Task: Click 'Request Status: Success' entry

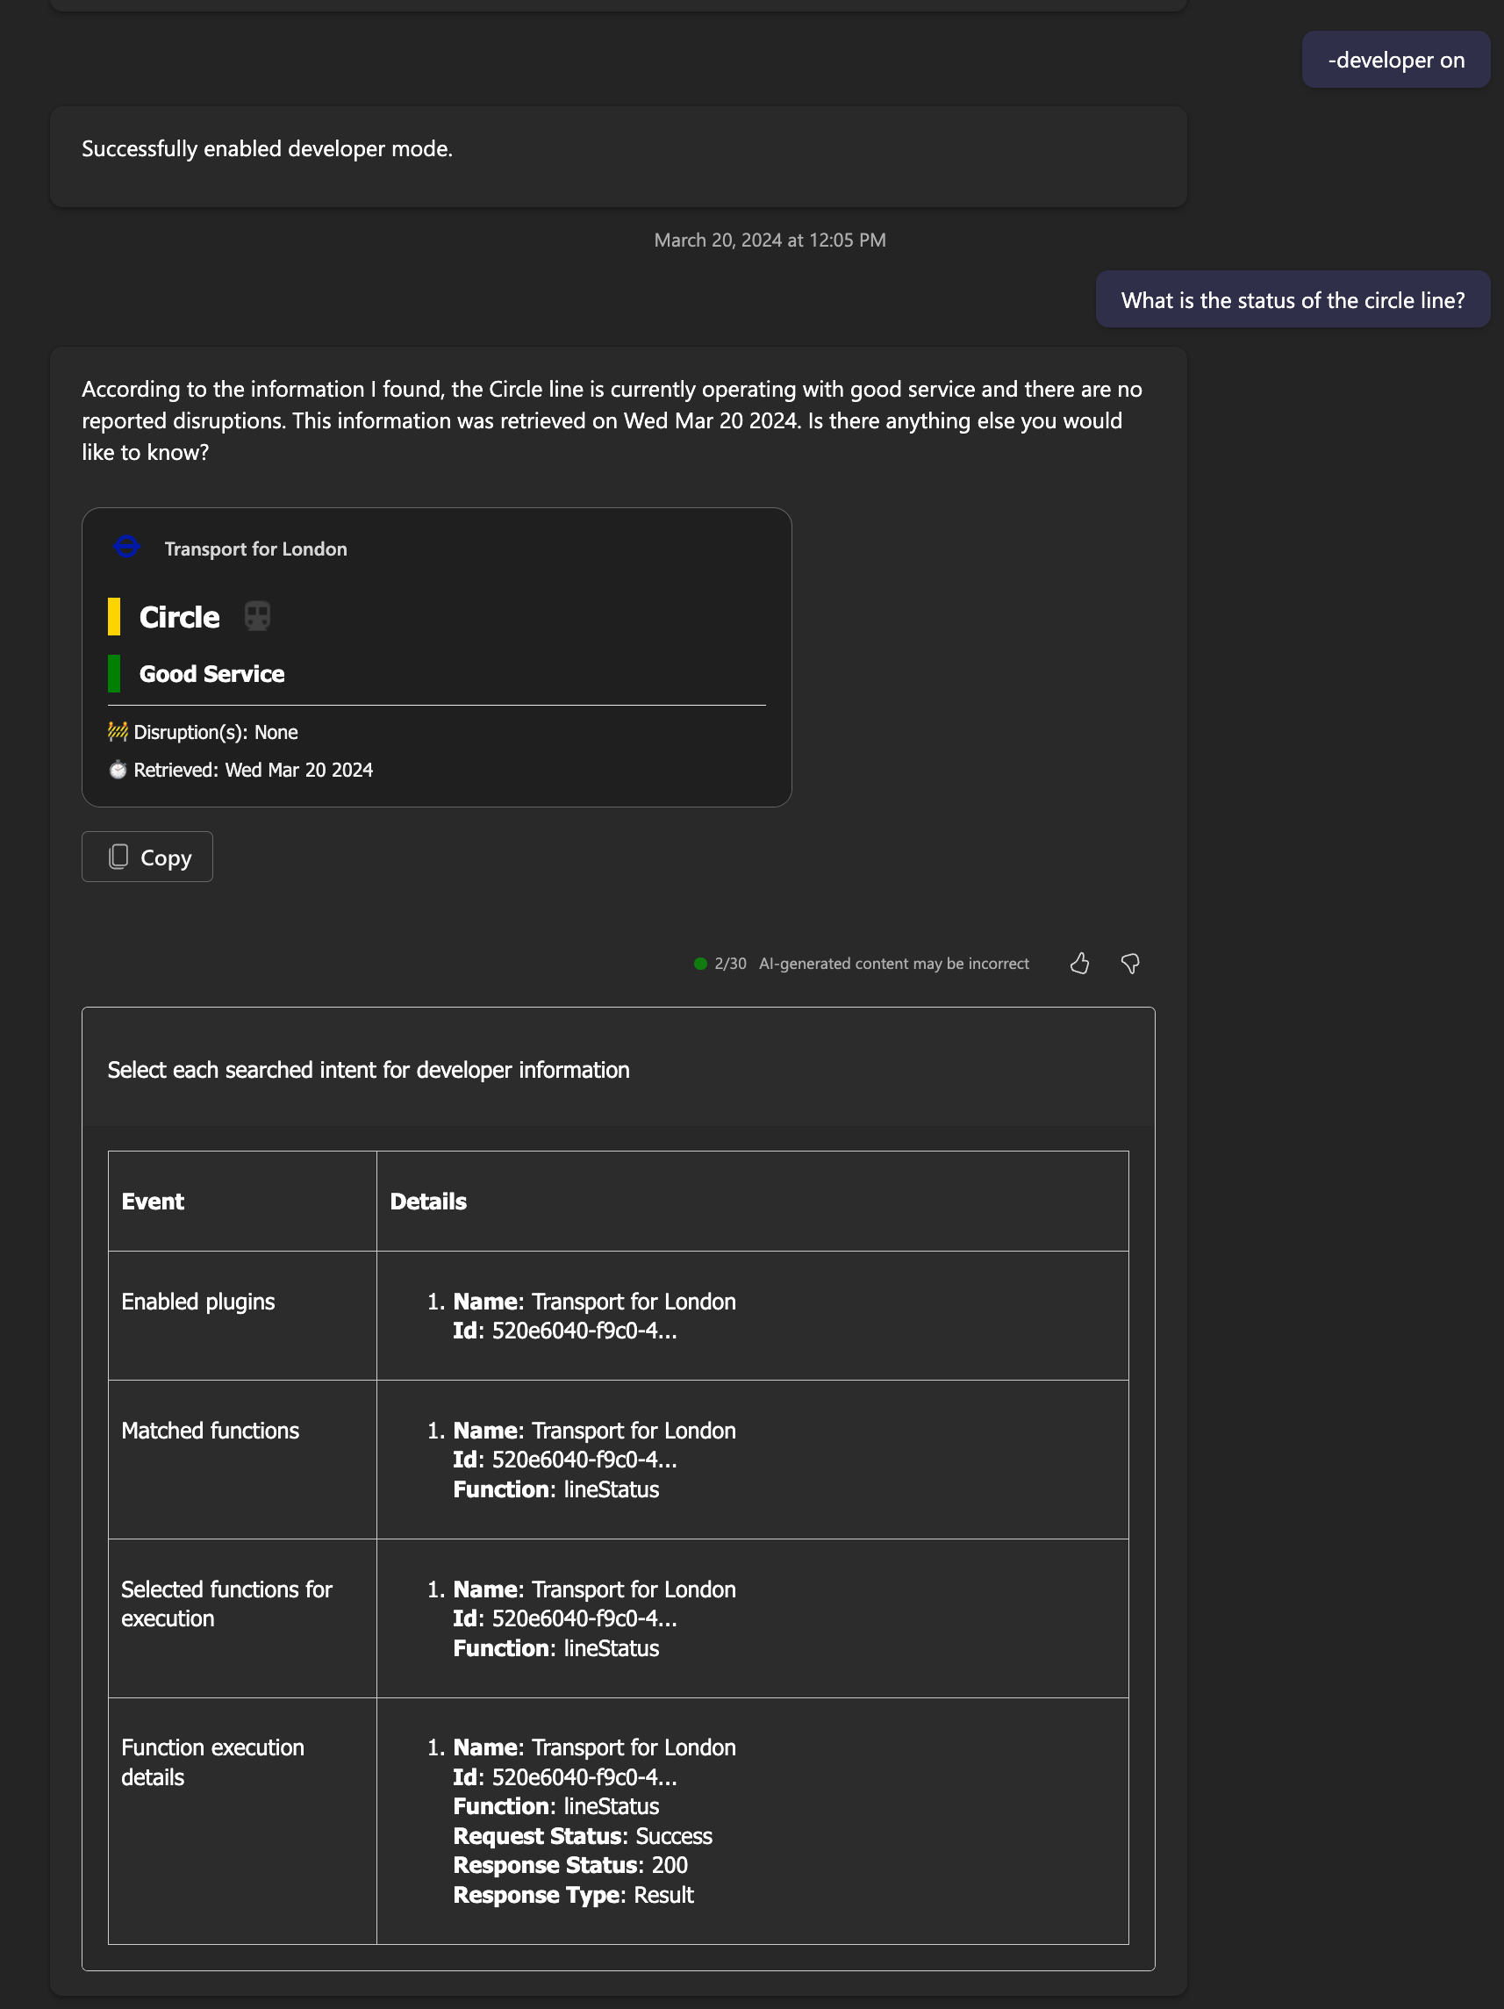Action: tap(582, 1835)
